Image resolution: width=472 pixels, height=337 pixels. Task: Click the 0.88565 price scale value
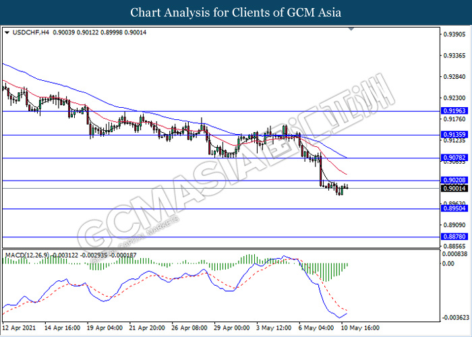tap(454, 246)
